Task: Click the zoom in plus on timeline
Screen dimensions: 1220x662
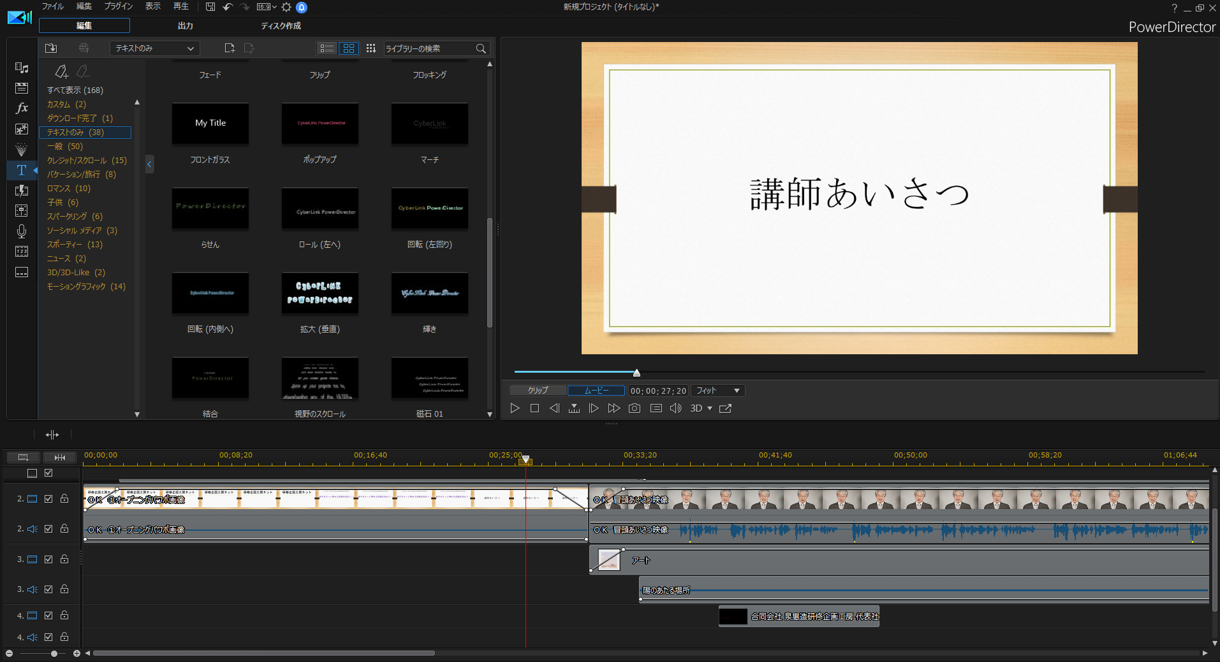Action: (x=77, y=654)
